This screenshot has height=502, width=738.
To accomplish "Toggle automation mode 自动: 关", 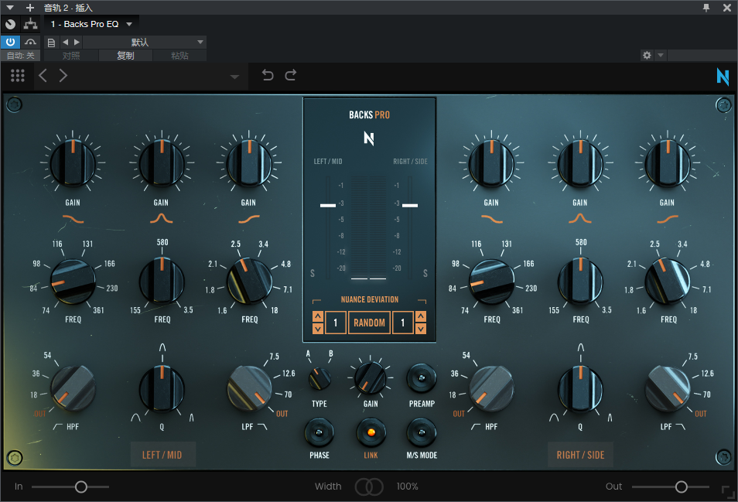I will (x=20, y=56).
